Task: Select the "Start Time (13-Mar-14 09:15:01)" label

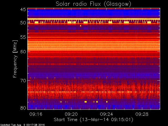Action: pos(93,120)
